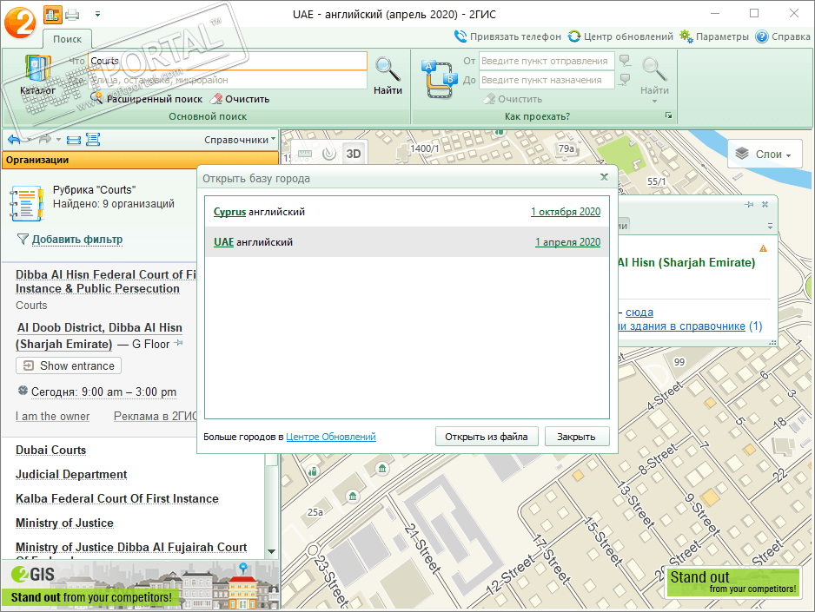Click the Найти magnifier in Как проехать
The width and height of the screenshot is (815, 612).
tap(654, 76)
